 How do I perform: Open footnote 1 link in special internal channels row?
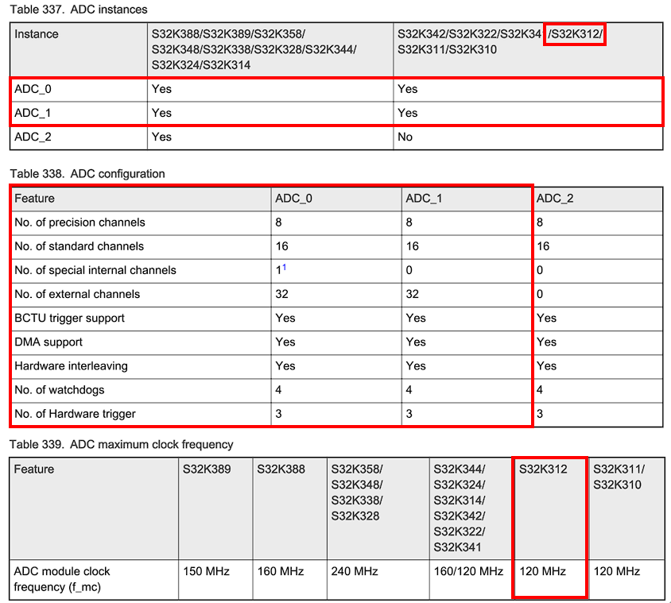pos(284,267)
